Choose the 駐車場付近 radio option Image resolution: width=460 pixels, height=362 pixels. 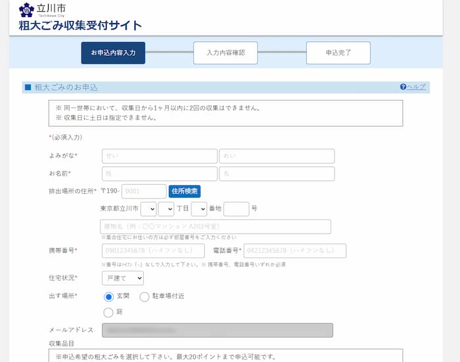(145, 296)
